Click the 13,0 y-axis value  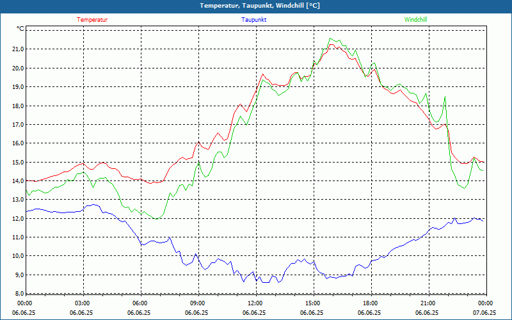pyautogui.click(x=19, y=200)
